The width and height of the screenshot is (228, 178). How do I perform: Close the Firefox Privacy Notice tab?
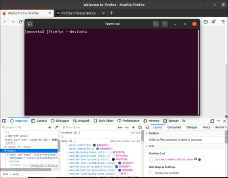103,13
